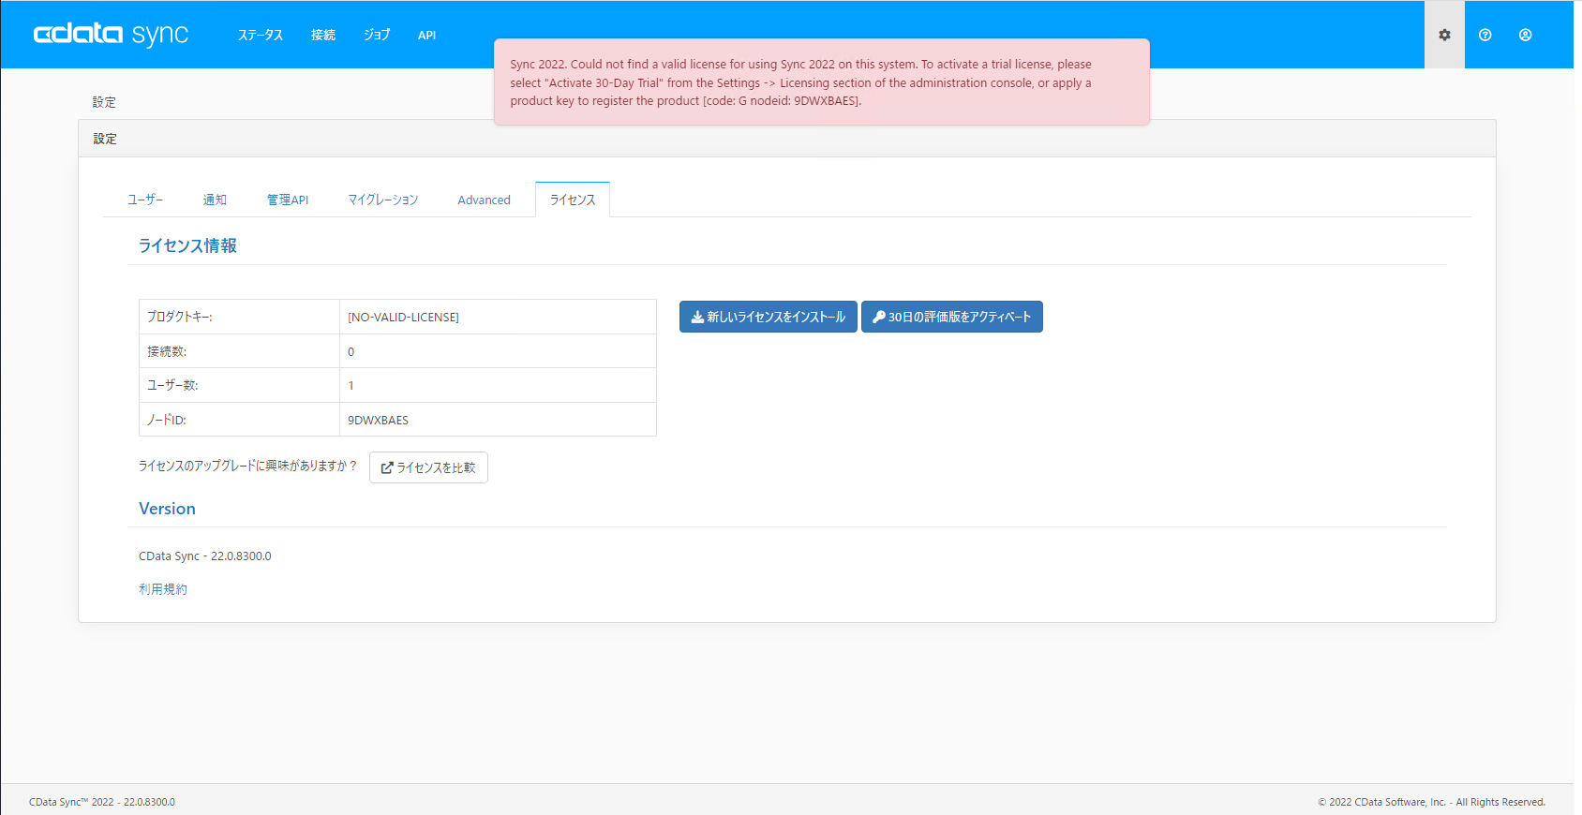Click the 設定 breadcrumb above the panel
Viewport: 1582px width, 815px height.
click(104, 102)
